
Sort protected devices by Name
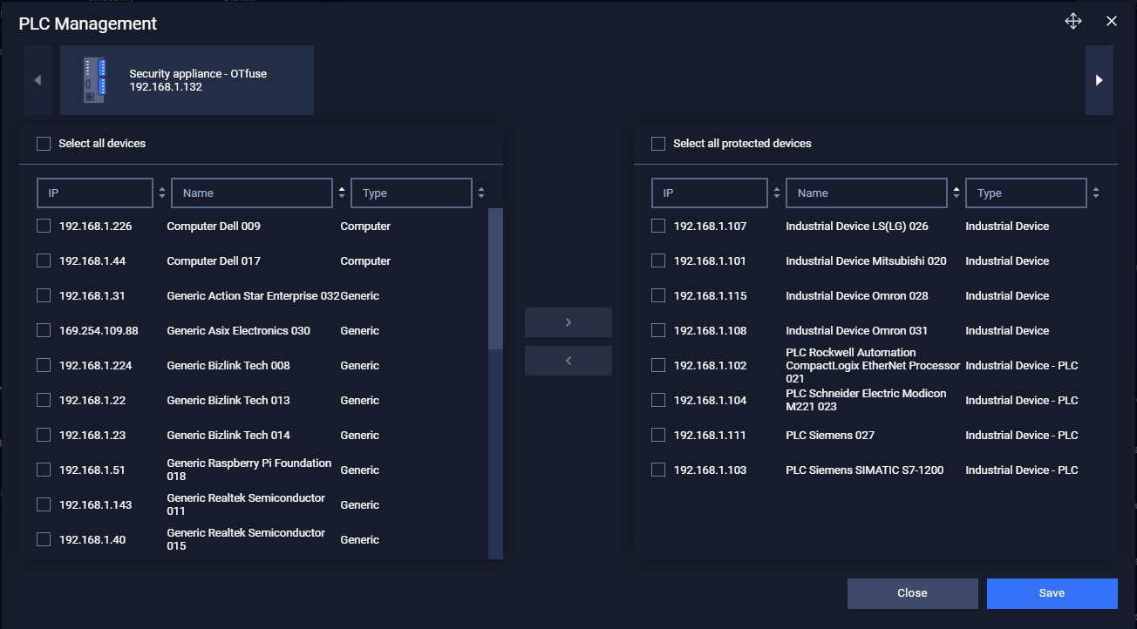click(957, 193)
